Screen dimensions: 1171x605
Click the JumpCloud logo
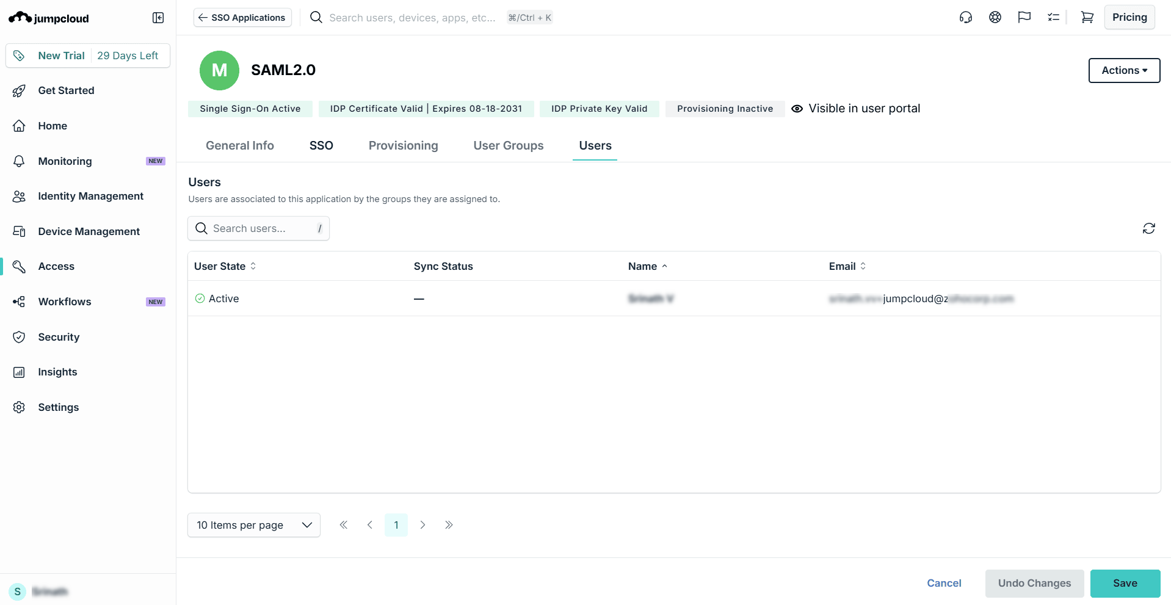click(x=49, y=18)
